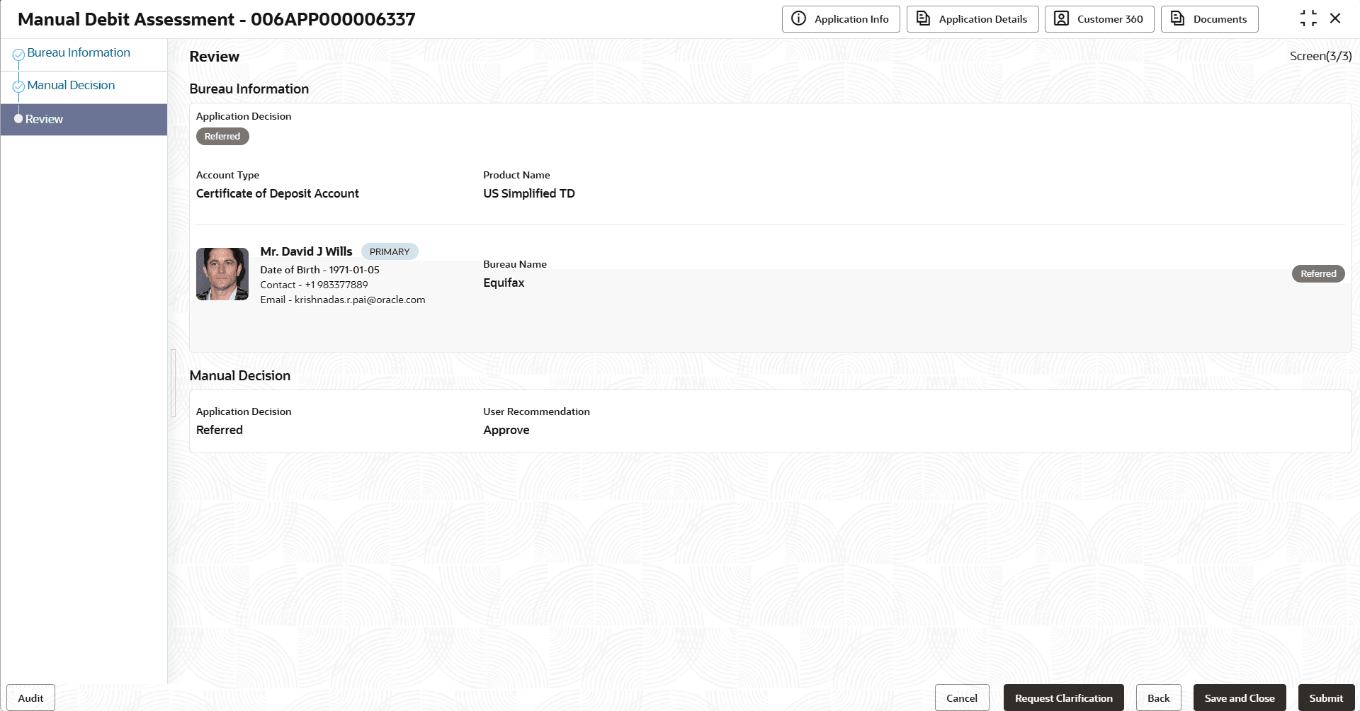
Task: Click David J Wills profile photo
Action: [x=222, y=274]
